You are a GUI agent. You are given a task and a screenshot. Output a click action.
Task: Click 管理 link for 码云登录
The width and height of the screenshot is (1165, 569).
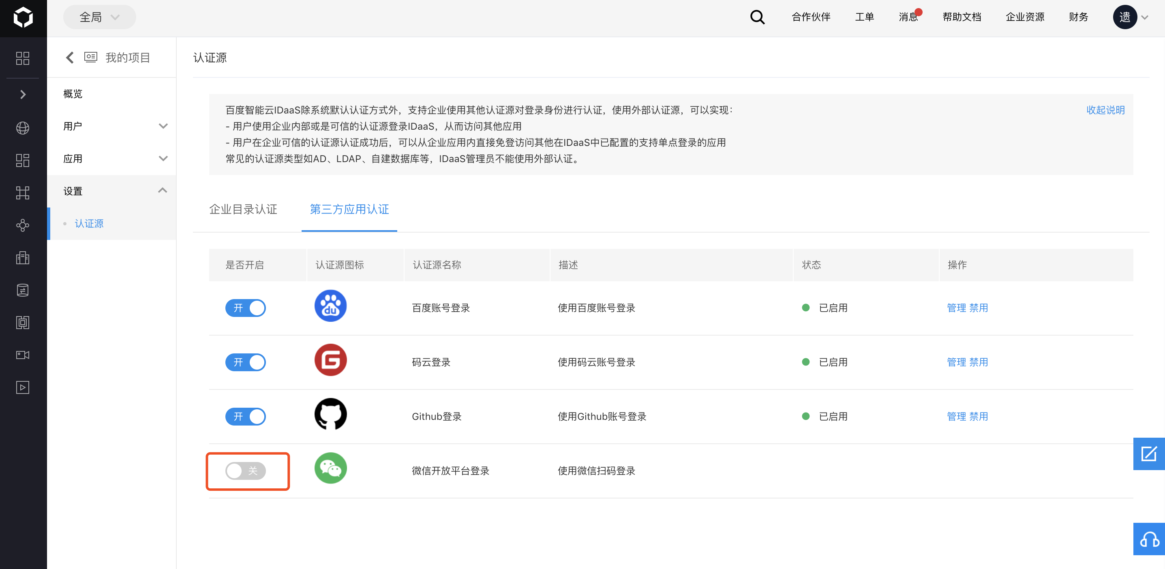956,362
